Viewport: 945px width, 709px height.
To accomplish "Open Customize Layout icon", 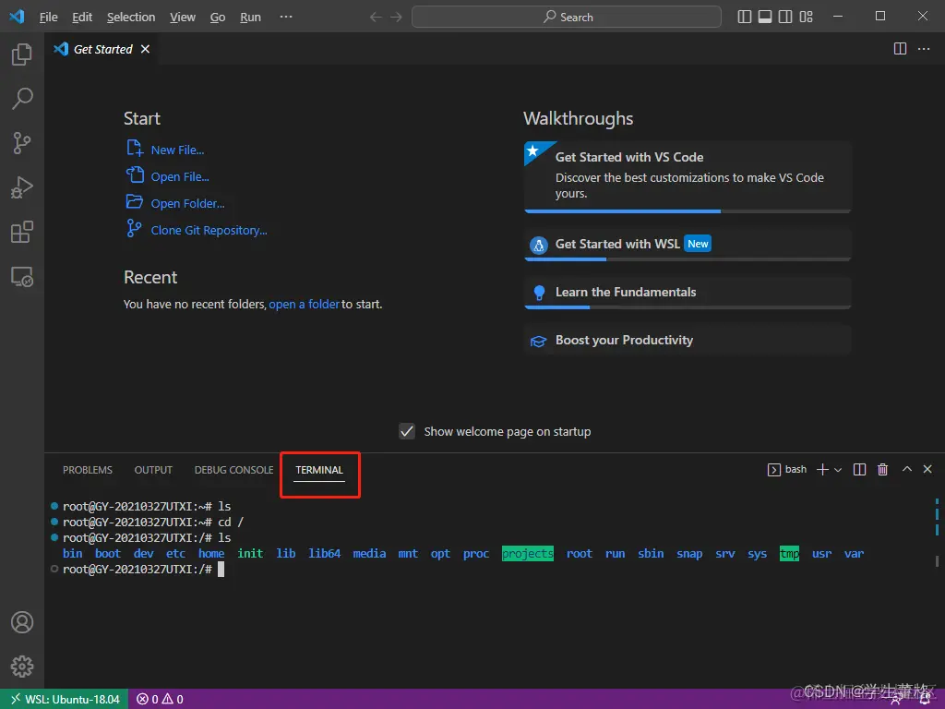I will tap(806, 17).
